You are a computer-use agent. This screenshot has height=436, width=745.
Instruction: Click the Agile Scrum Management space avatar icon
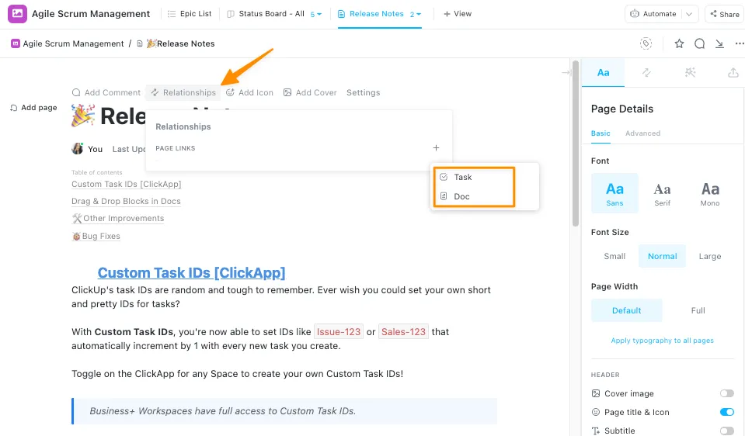[x=17, y=14]
